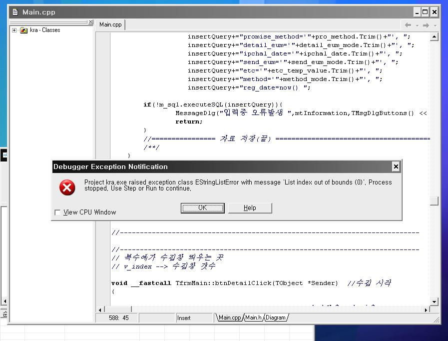Maximize the Main.cpp editor window

(425, 12)
